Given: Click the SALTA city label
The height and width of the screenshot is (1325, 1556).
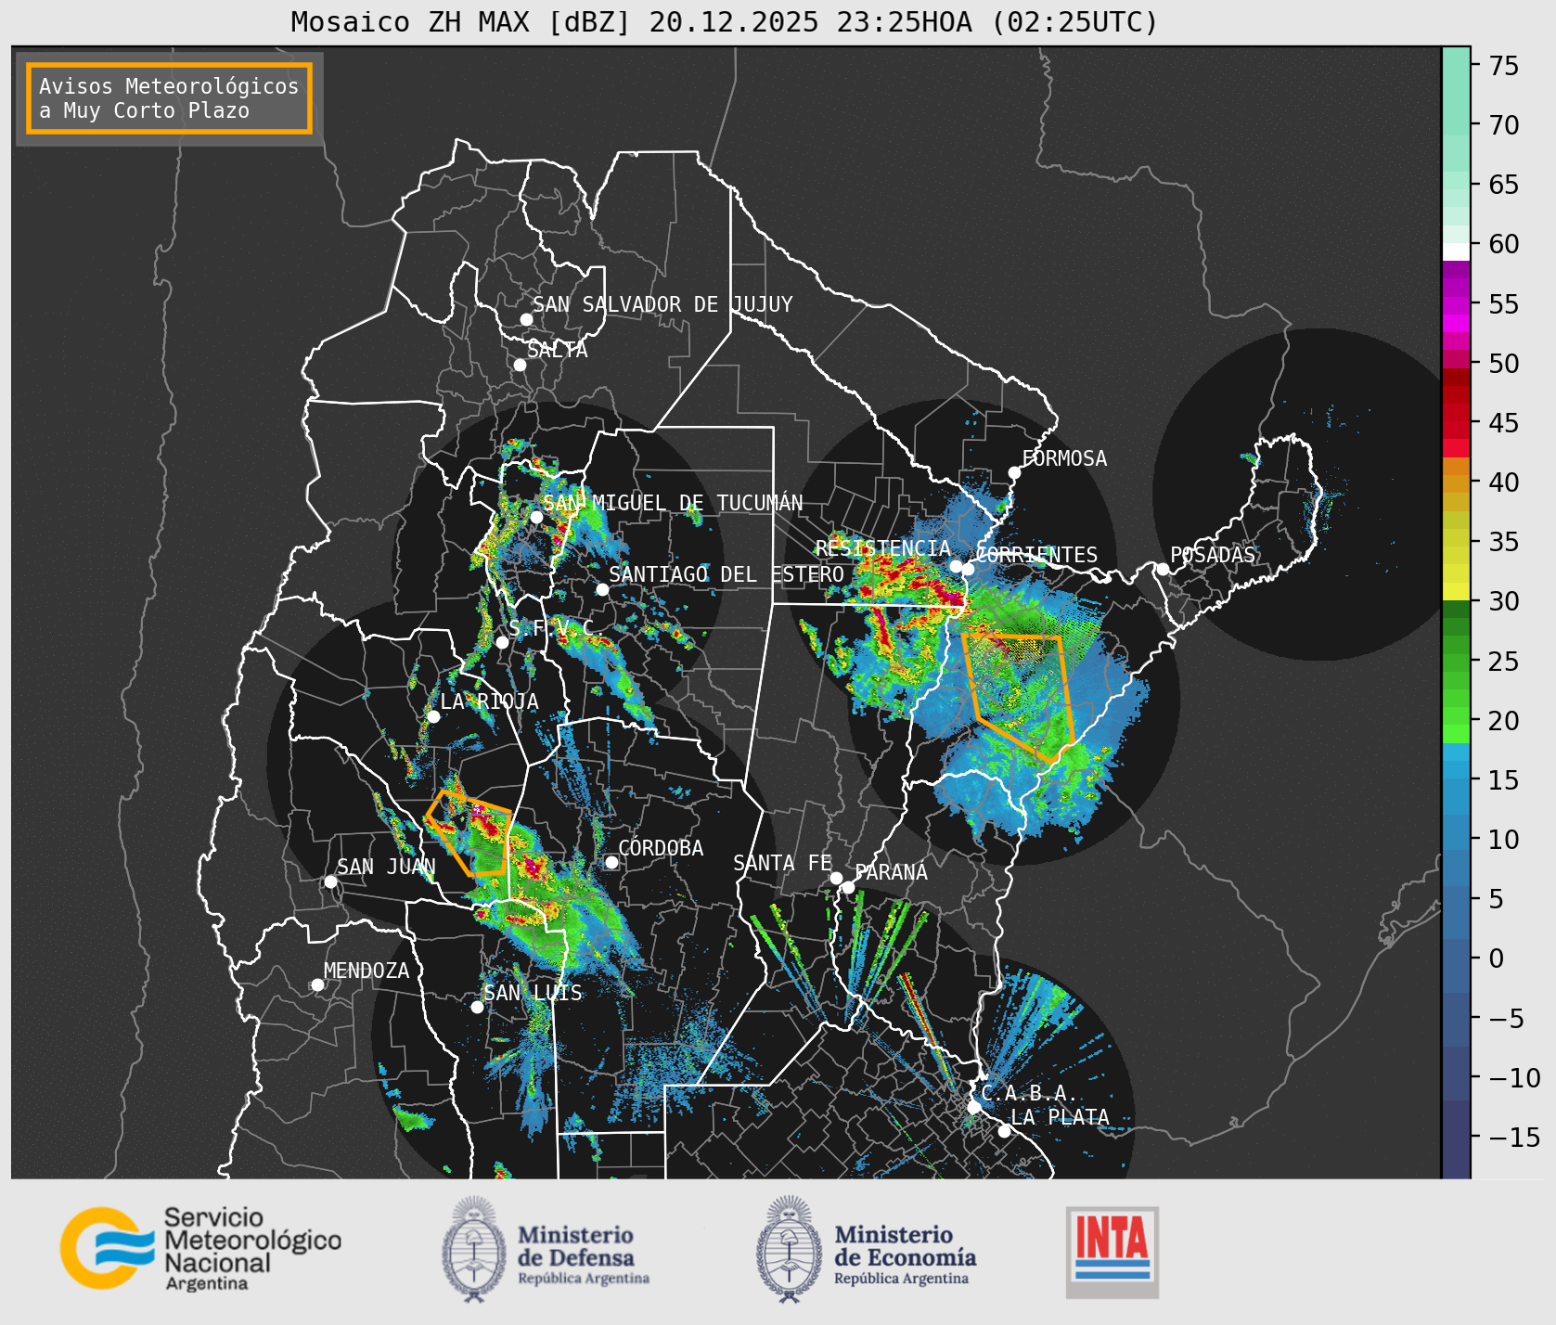Looking at the screenshot, I should (x=558, y=350).
